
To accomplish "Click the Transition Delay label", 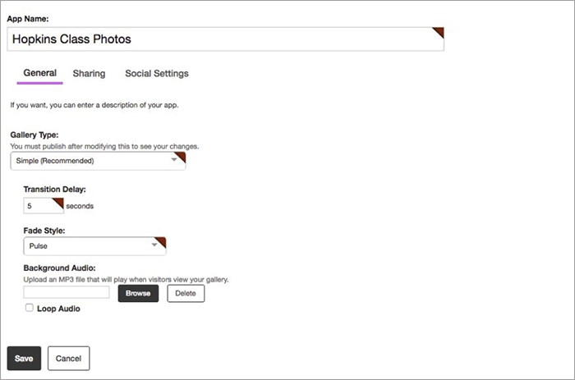I will click(x=55, y=190).
